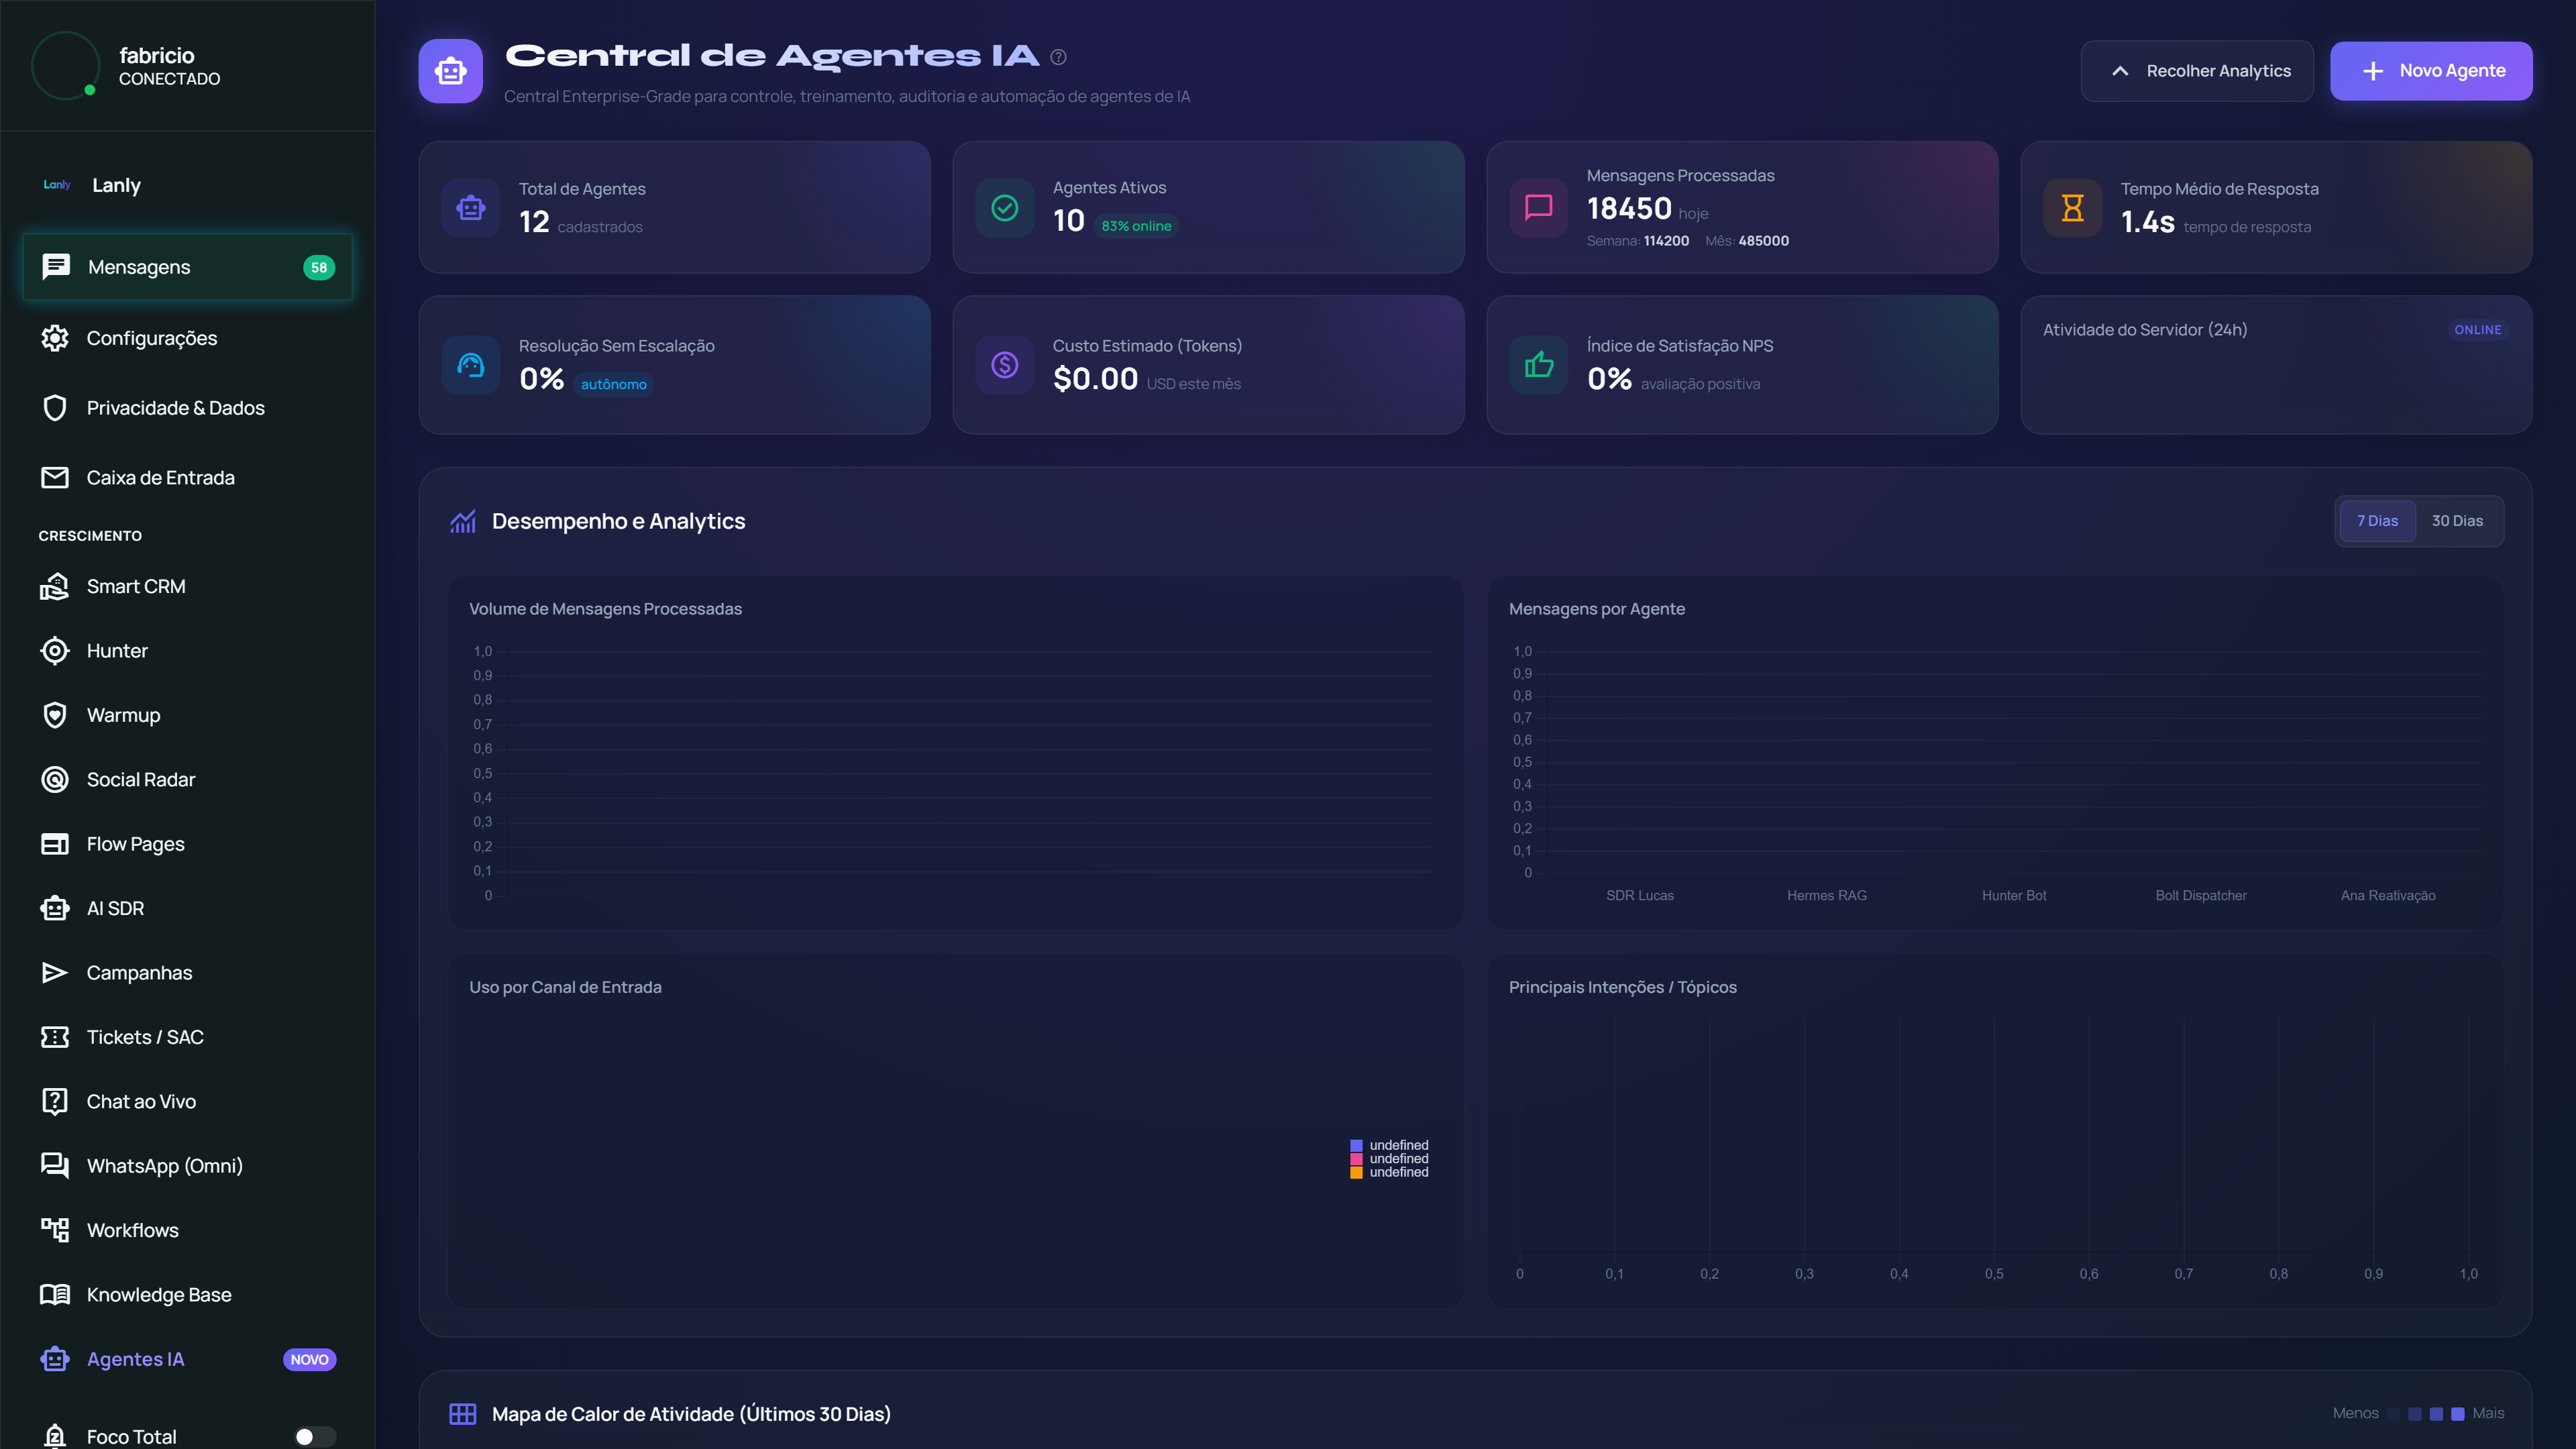Open Configurações menu item
2576x1449 pixels.
(x=188, y=338)
